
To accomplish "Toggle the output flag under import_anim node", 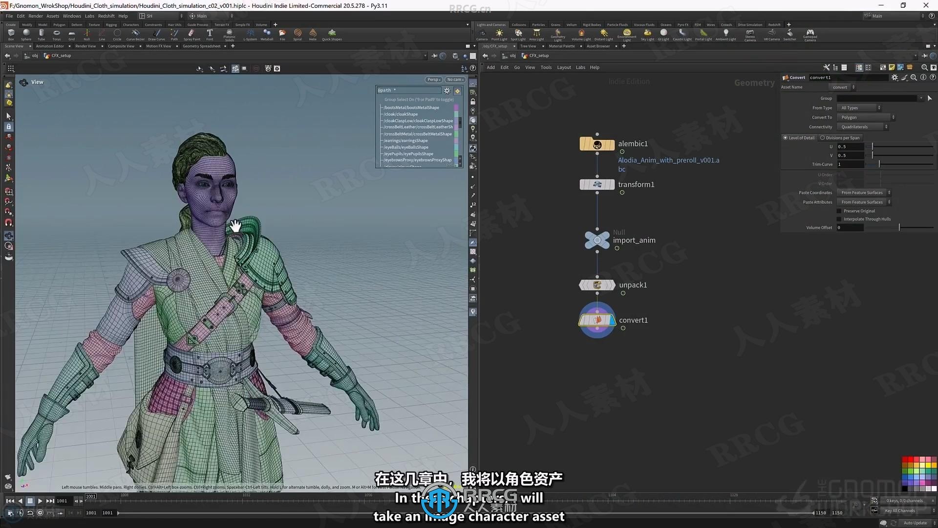I will [x=617, y=248].
